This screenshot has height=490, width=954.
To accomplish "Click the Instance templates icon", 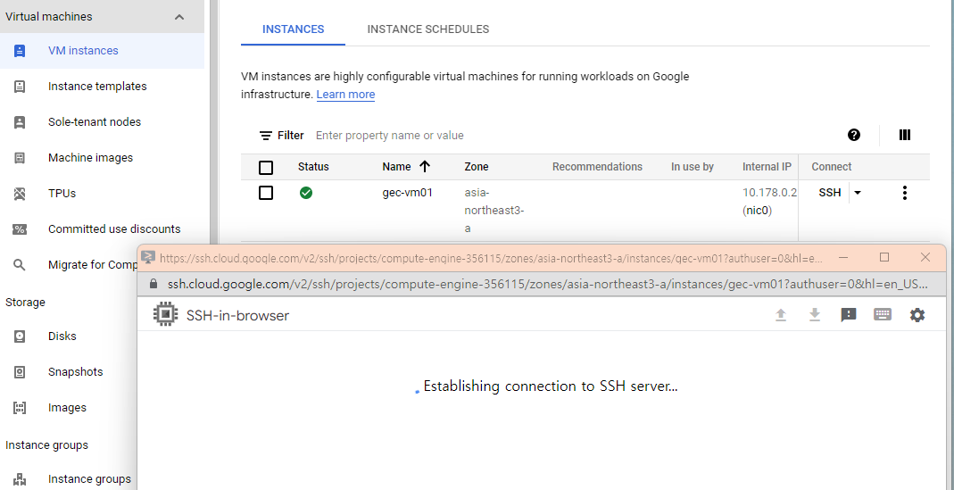I will pyautogui.click(x=20, y=87).
